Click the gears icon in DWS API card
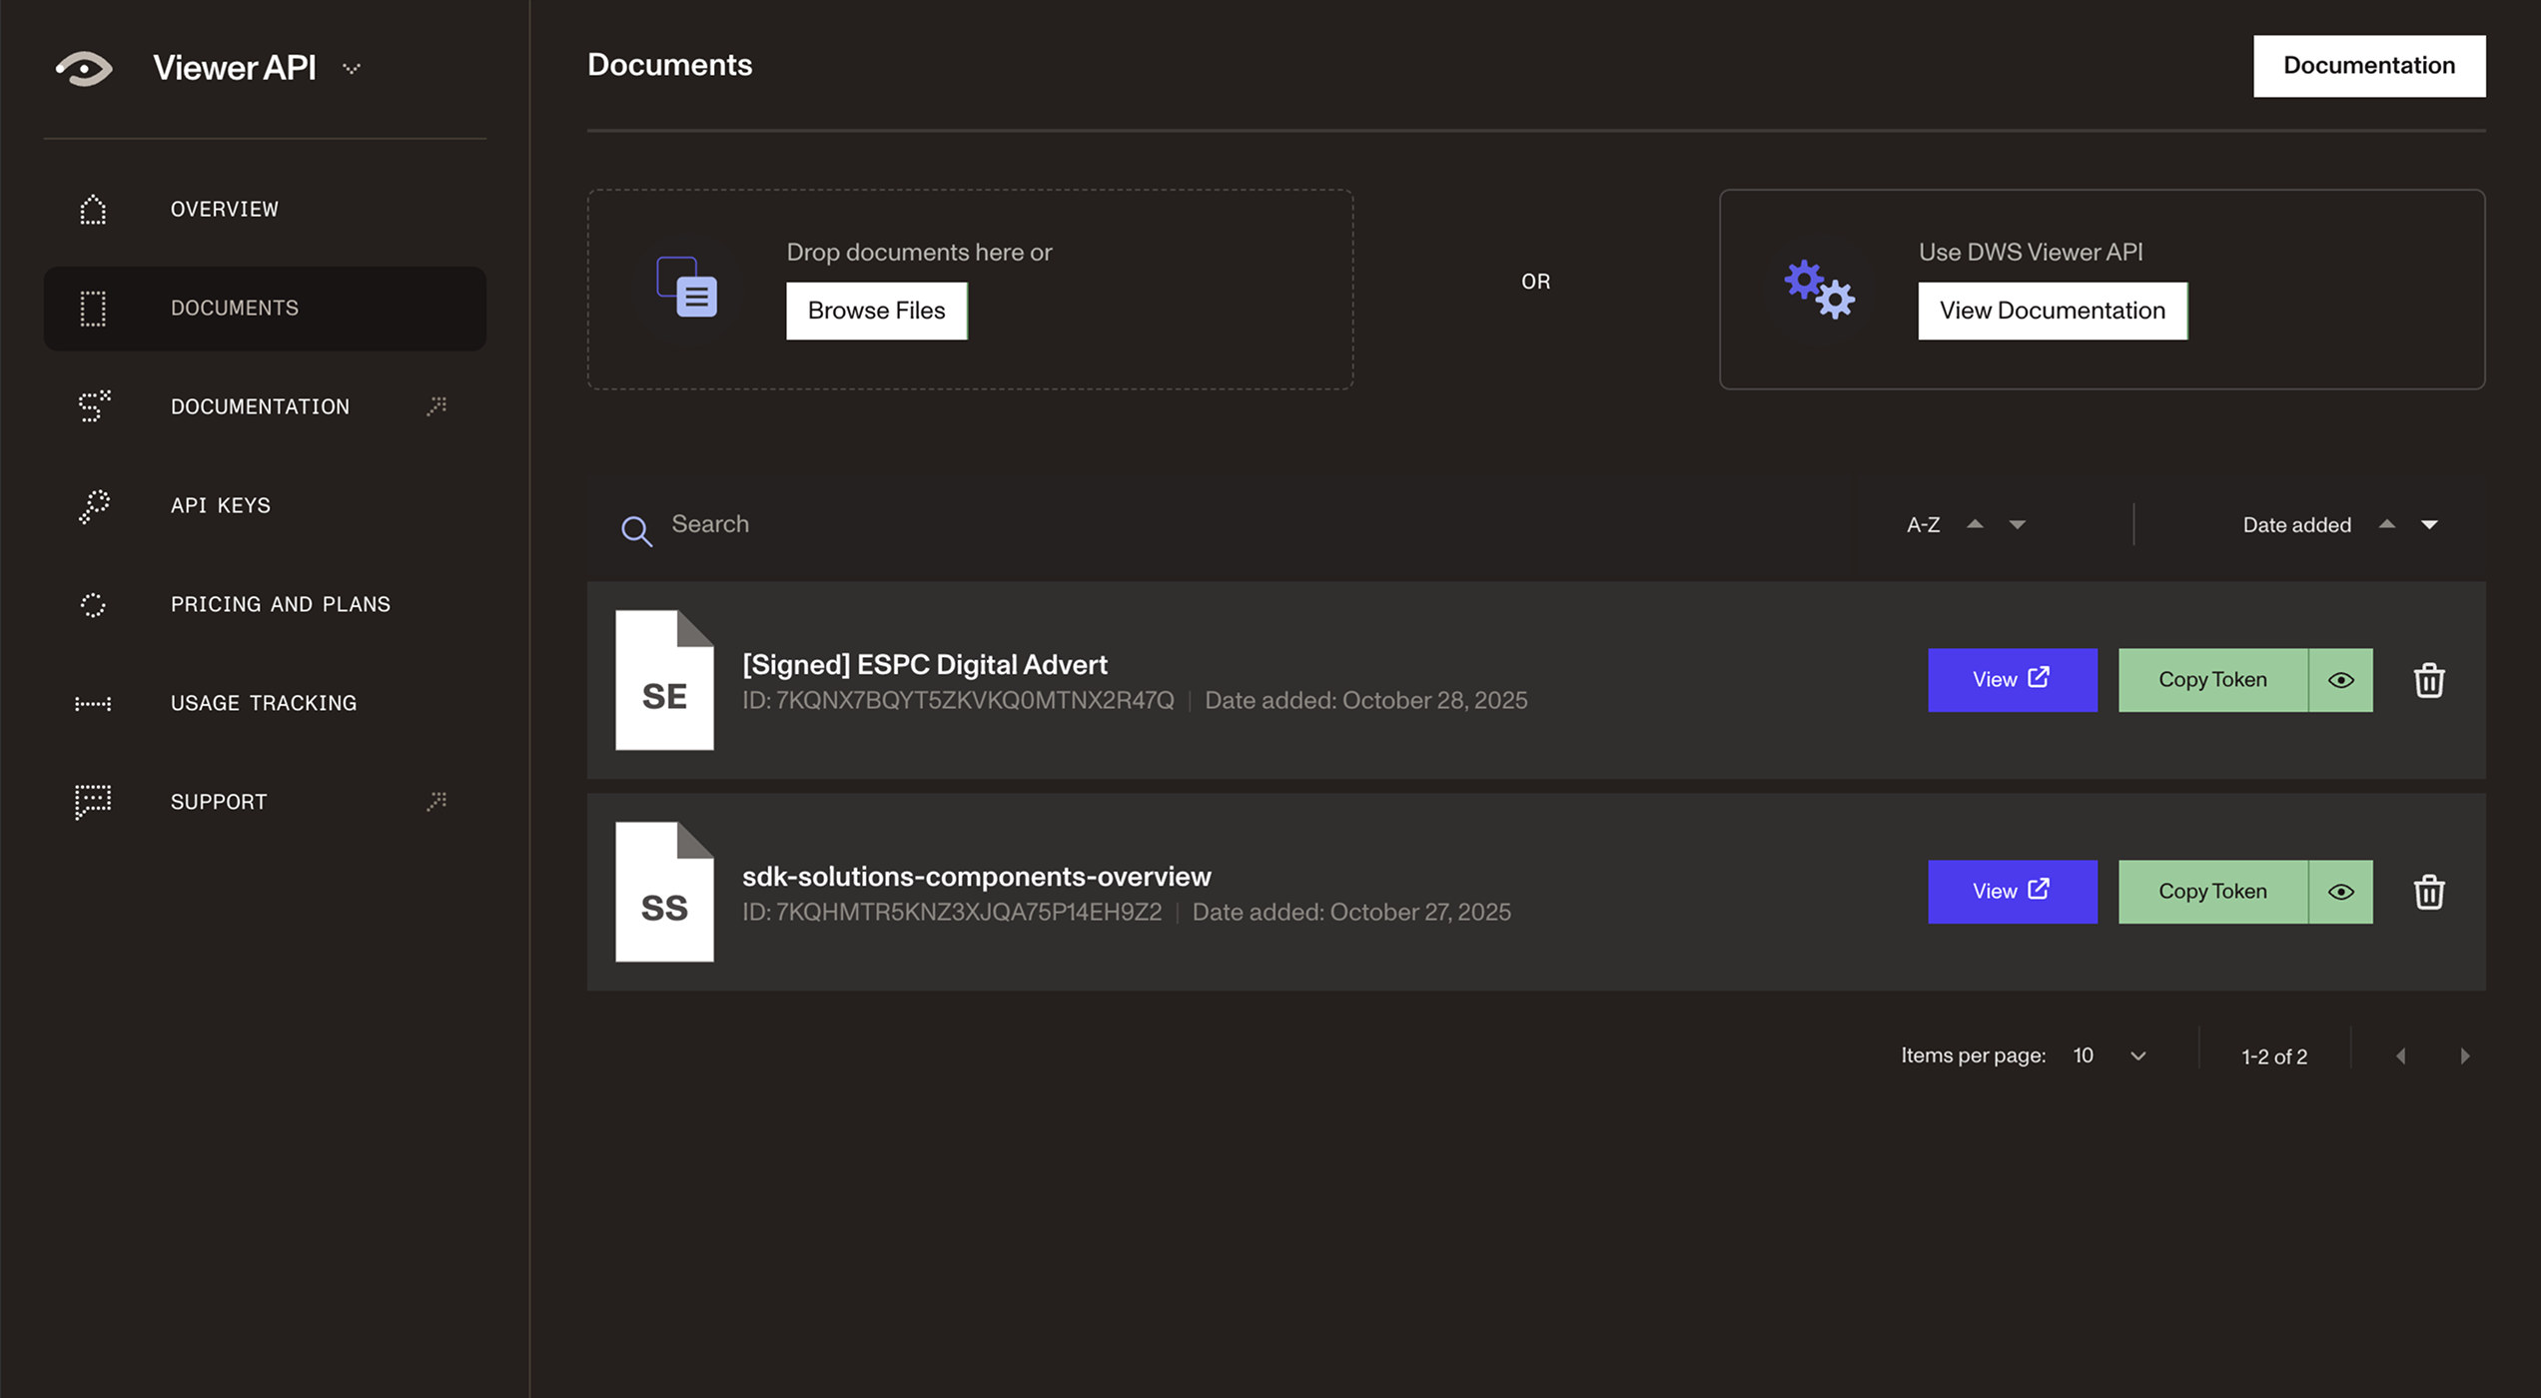This screenshot has width=2541, height=1398. pyautogui.click(x=1819, y=290)
